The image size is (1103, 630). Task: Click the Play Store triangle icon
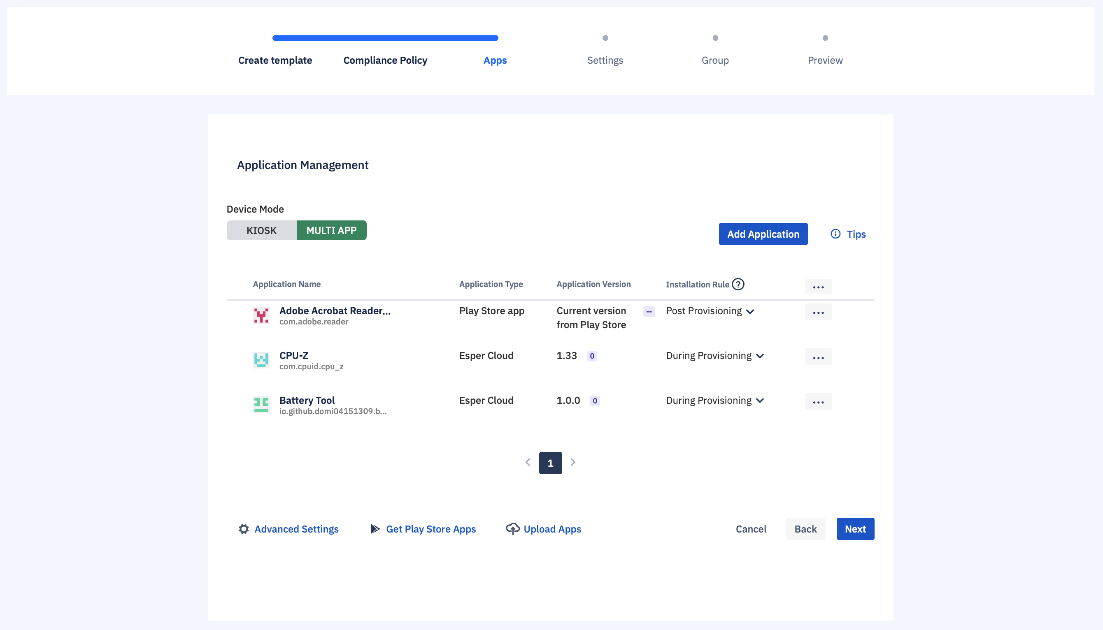(375, 529)
